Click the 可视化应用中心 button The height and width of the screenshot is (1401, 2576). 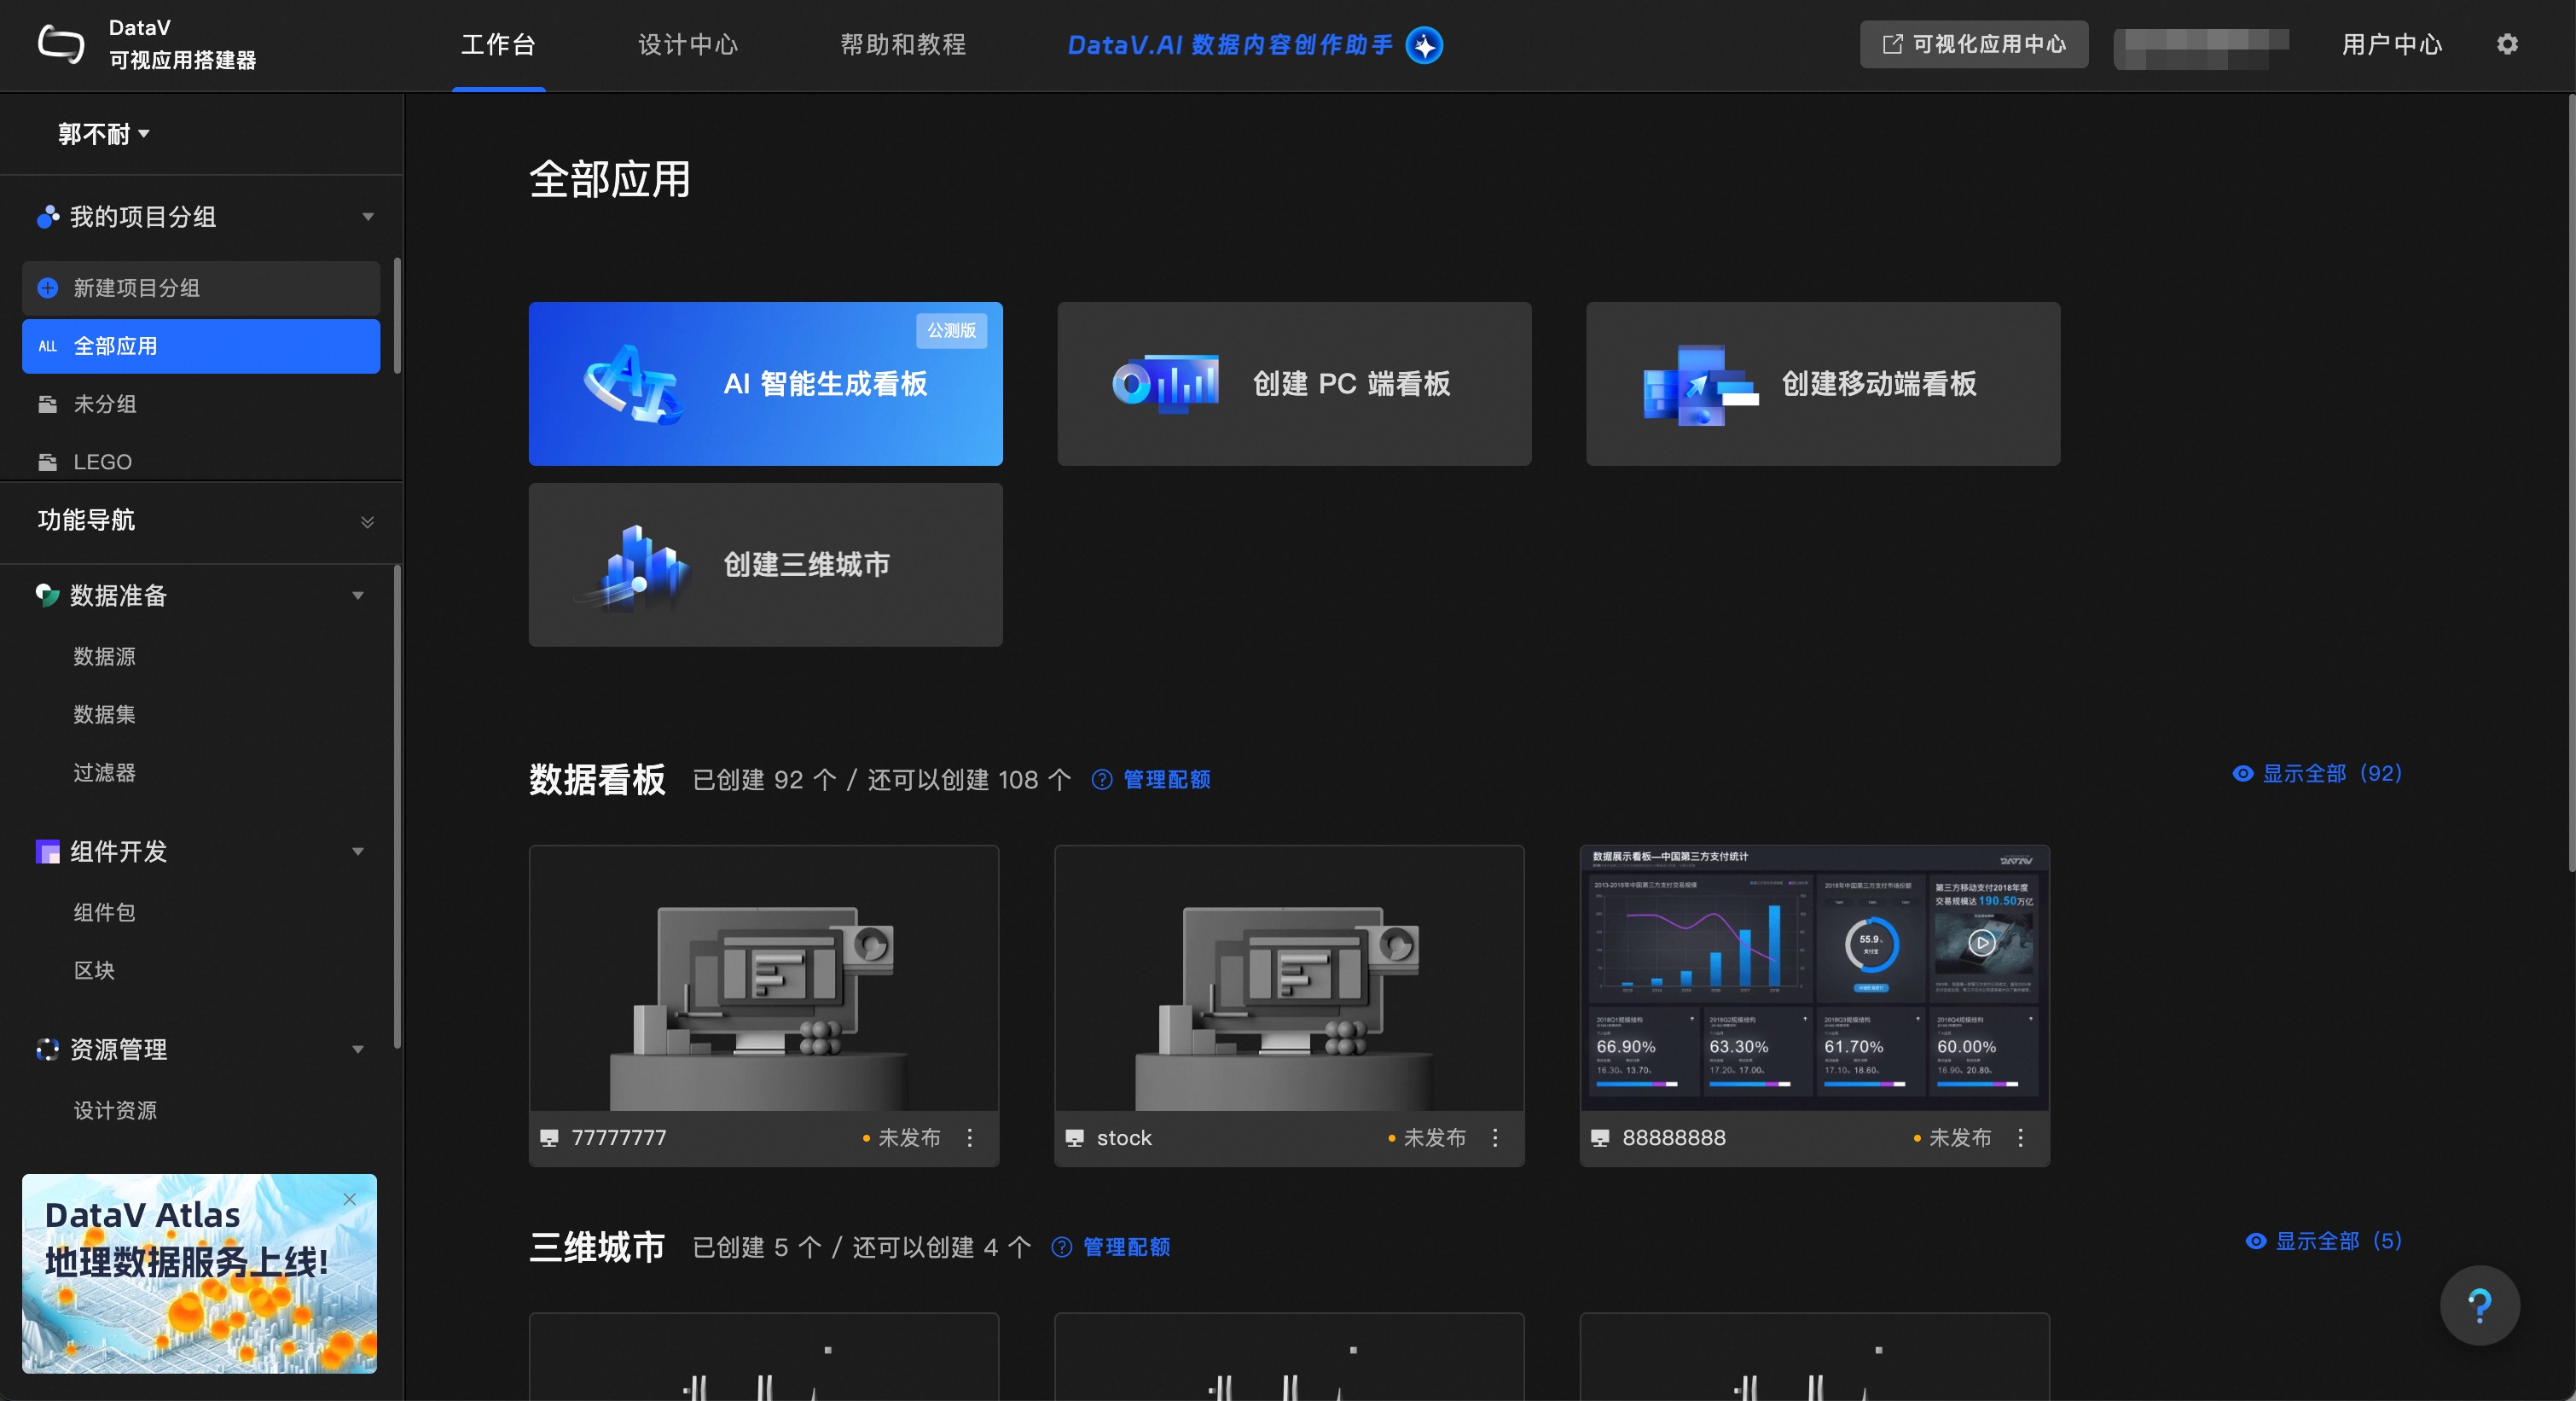1973,44
